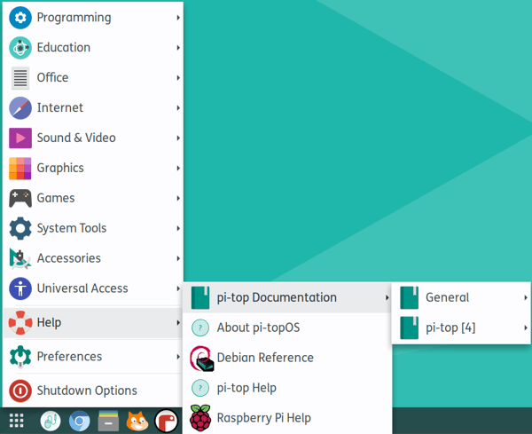Screen dimensions: 532x434
Task: Expand the General submenu arrow
Action: pyautogui.click(x=525, y=297)
